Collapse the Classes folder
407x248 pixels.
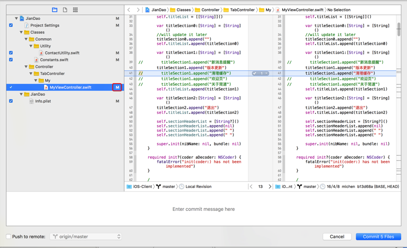tap(21, 32)
